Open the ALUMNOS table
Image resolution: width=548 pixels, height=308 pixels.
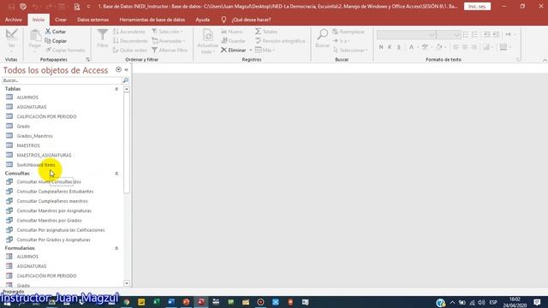[x=27, y=97]
